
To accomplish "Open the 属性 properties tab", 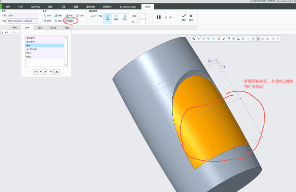I will click(67, 28).
